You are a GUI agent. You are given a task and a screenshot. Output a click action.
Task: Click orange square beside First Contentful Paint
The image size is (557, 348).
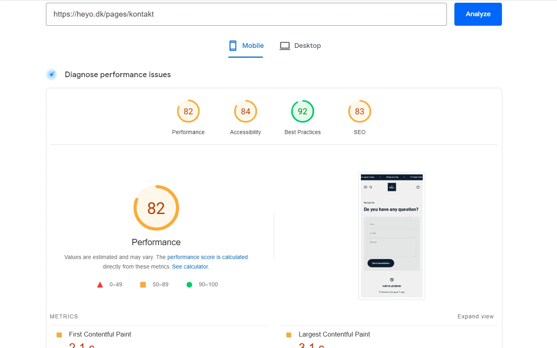point(59,335)
